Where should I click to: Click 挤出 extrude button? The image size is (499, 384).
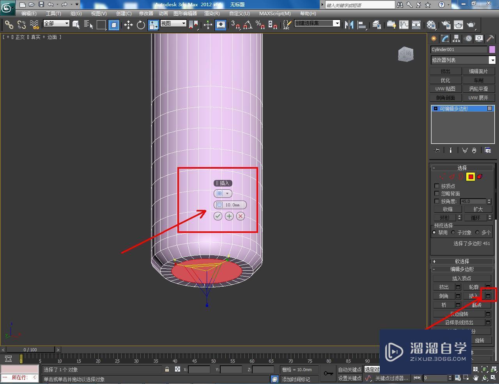tap(444, 287)
